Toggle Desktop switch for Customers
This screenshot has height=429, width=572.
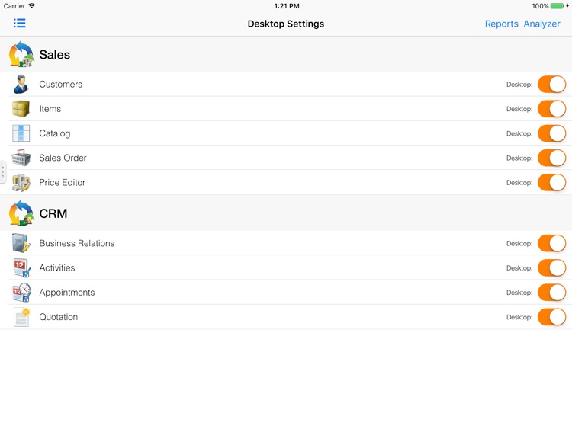(551, 84)
